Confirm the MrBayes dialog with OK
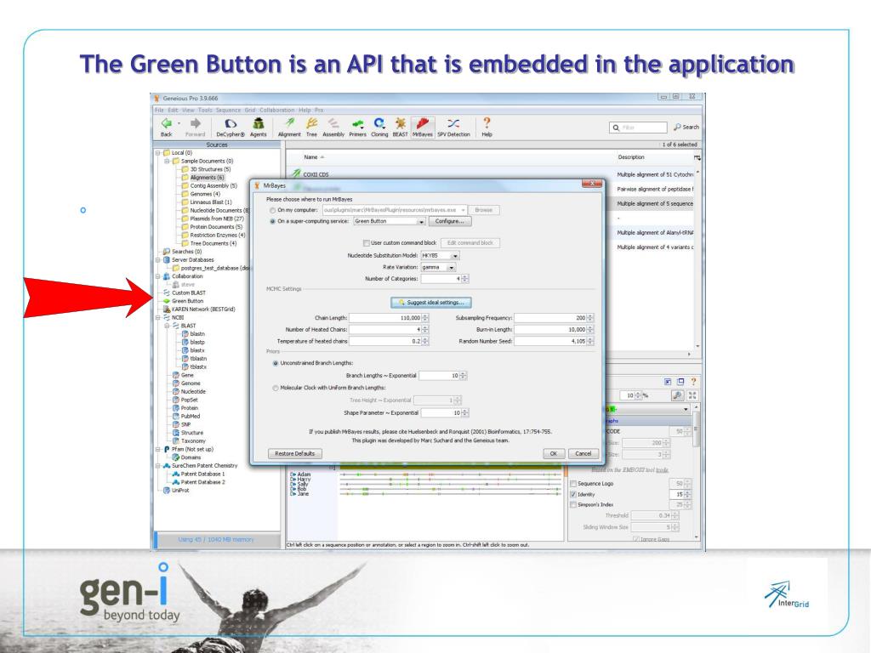This screenshot has height=653, width=871. pyautogui.click(x=553, y=454)
